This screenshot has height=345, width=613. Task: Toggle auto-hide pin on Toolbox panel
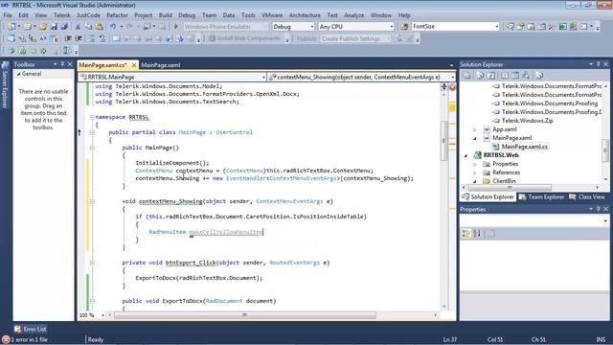pos(62,64)
